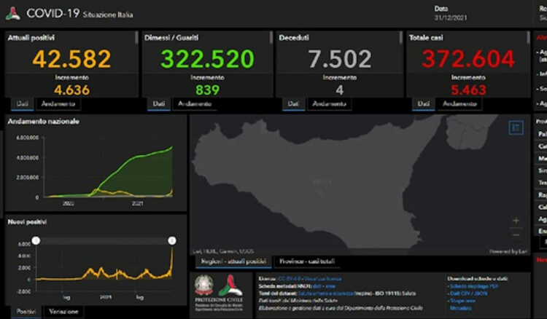Zoom out on the map

pyautogui.click(x=516, y=235)
